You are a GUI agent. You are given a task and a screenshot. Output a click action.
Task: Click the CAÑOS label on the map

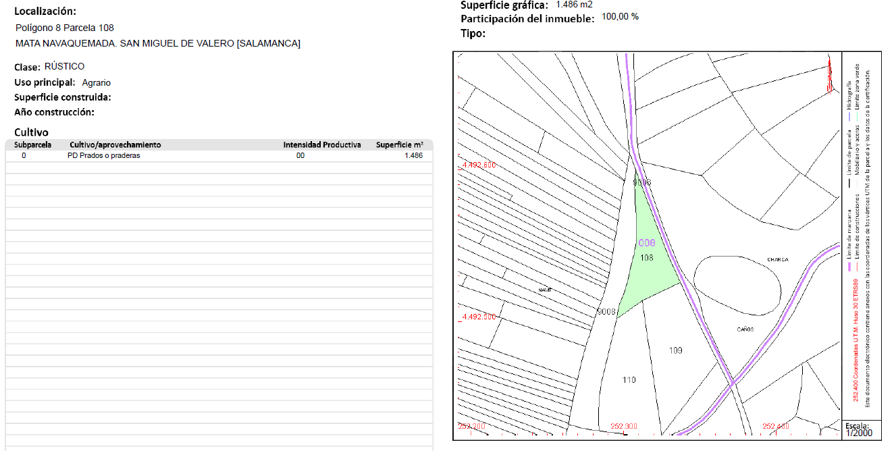[x=745, y=329]
